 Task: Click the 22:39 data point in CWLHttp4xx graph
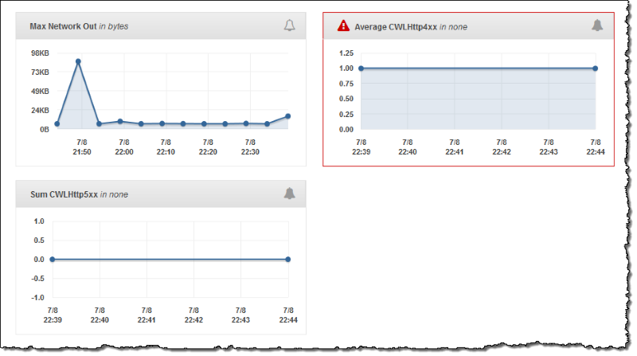pos(361,68)
